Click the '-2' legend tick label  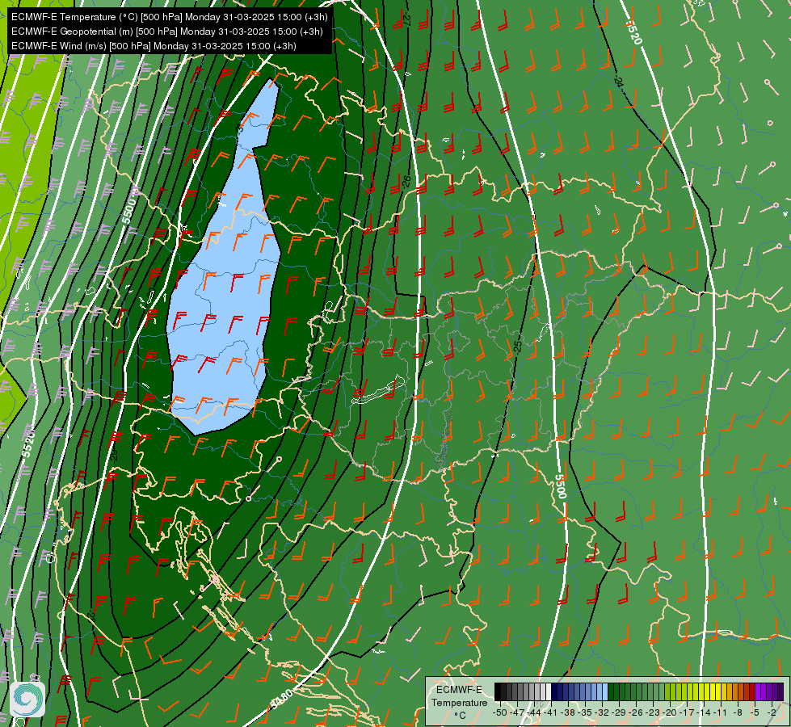point(772,712)
